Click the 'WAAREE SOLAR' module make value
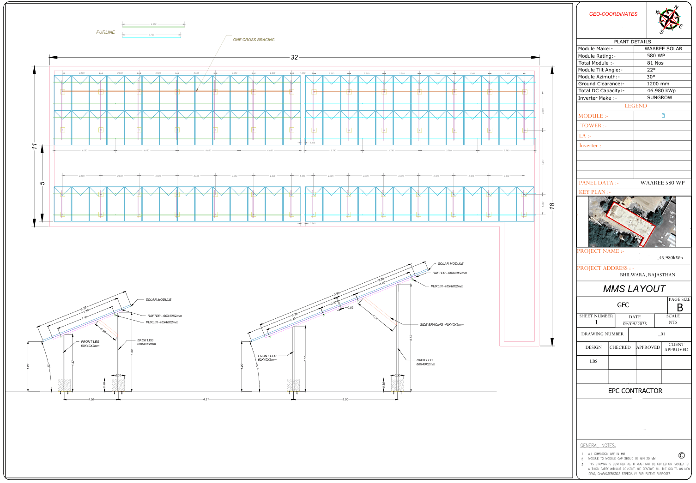The image size is (696, 483). point(663,48)
